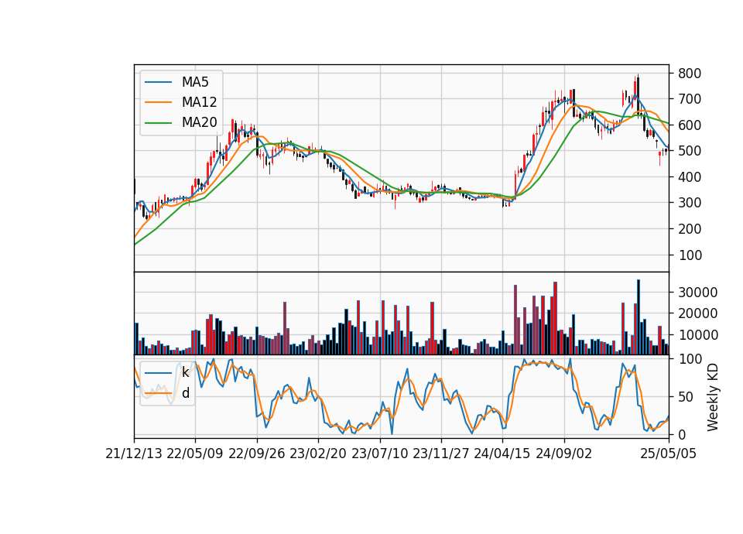Click the 700 price axis label
The height and width of the screenshot is (534, 743).
690,100
